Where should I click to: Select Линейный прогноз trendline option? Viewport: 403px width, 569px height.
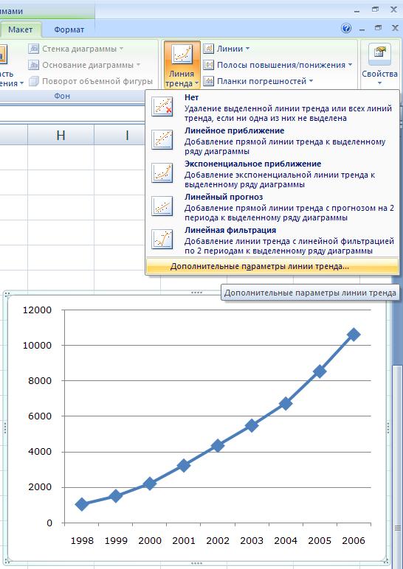click(272, 207)
